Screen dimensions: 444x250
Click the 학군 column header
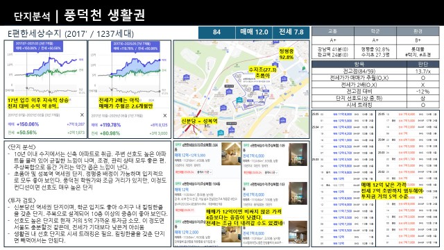(375, 31)
